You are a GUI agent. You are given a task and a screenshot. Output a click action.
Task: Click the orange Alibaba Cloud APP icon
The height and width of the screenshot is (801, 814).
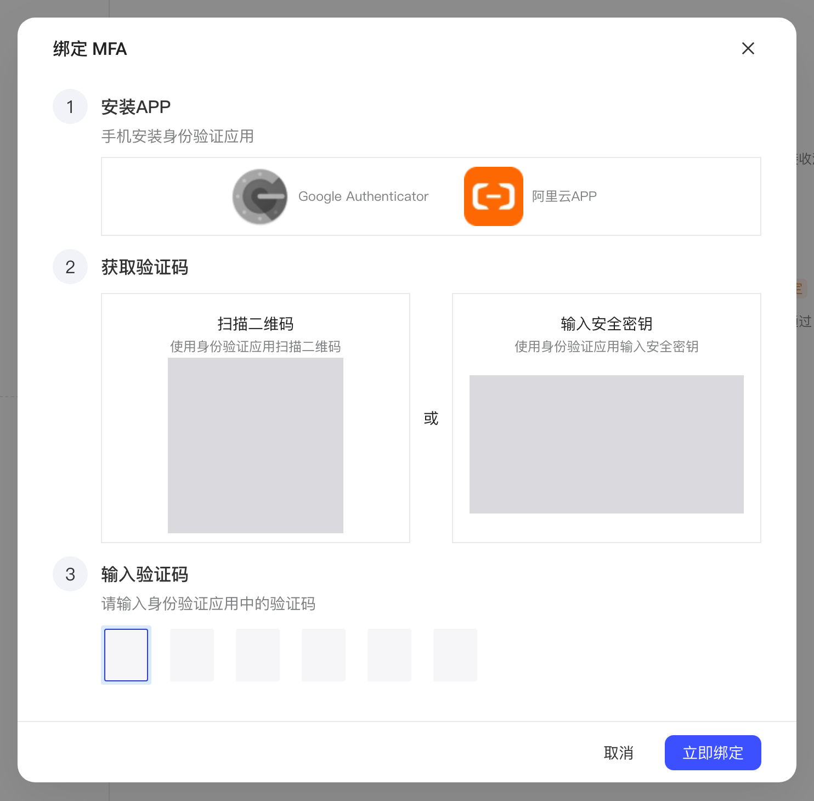pyautogui.click(x=494, y=196)
